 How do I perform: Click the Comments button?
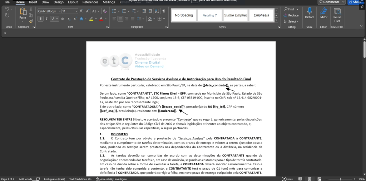click(329, 2)
